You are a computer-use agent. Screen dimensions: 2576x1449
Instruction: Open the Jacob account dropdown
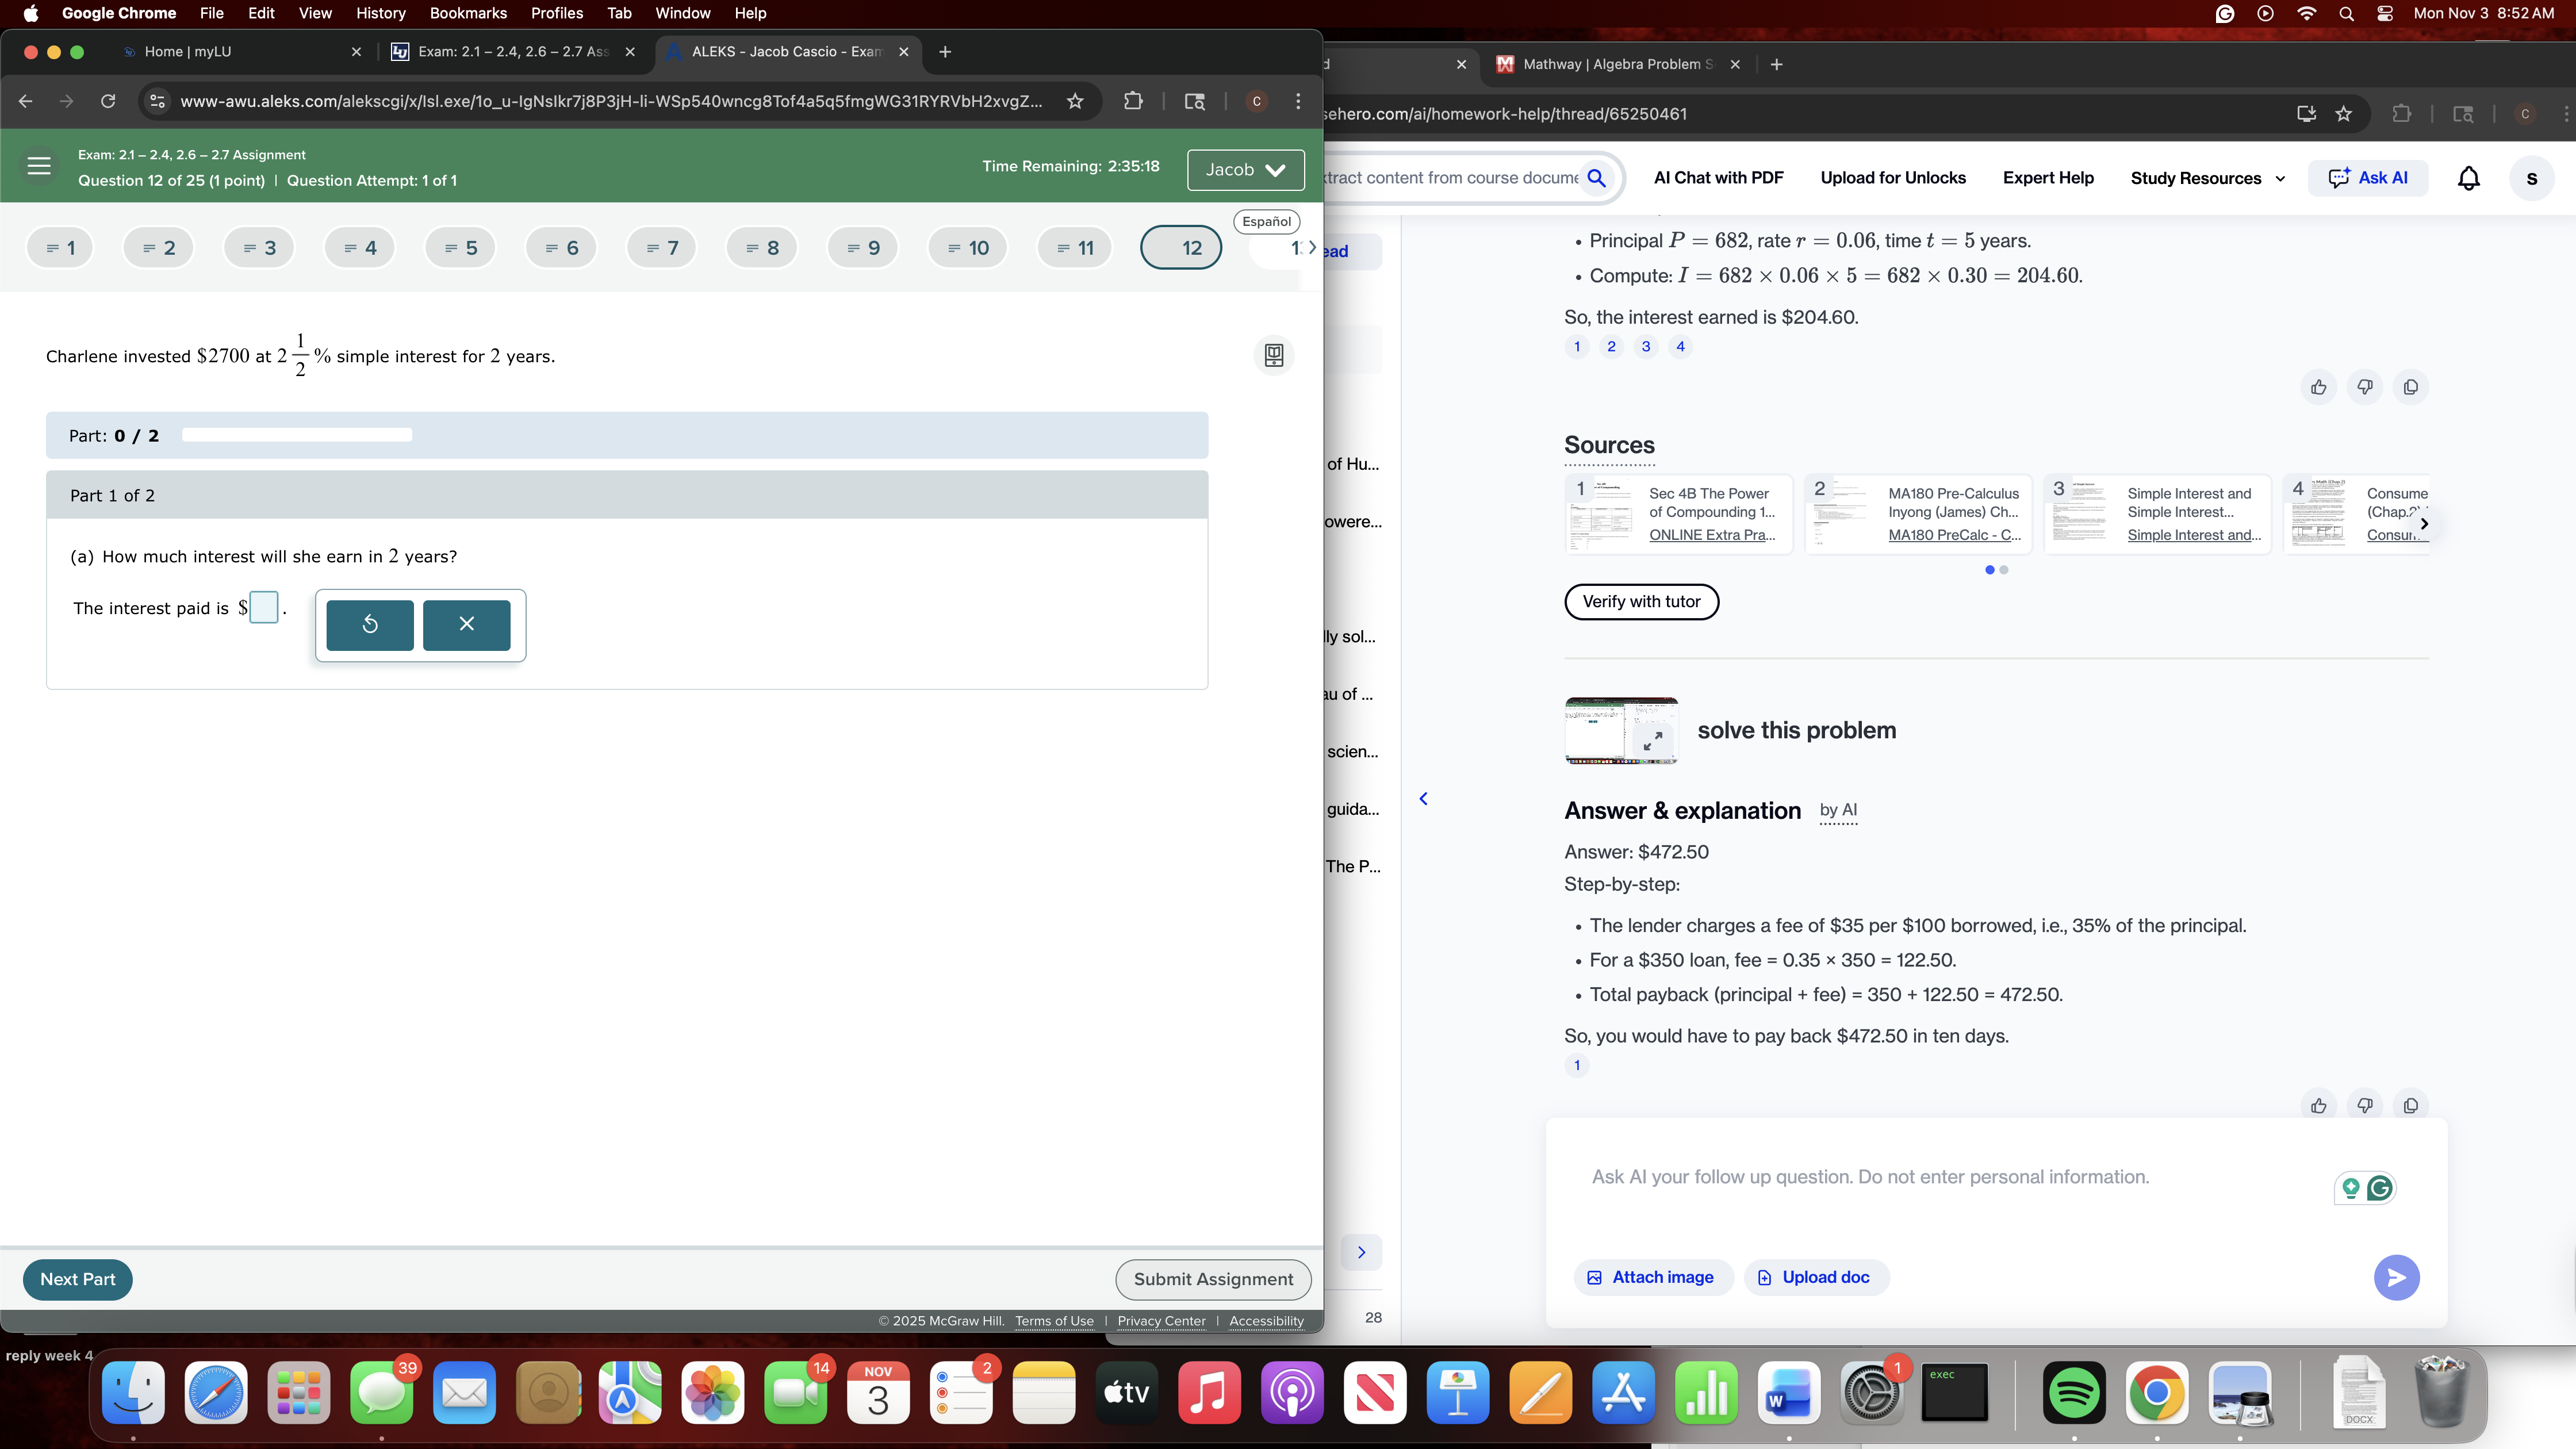click(1245, 170)
